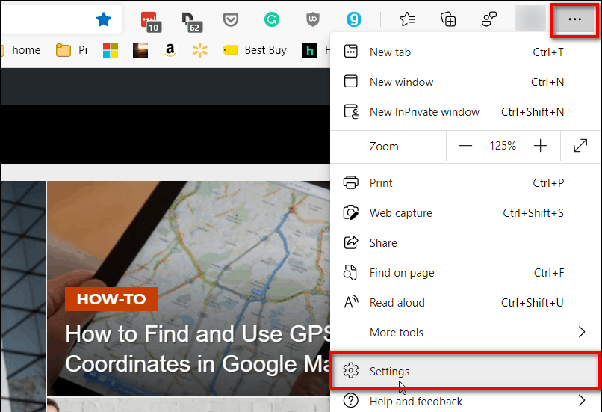Screen dimensions: 602x412
Task: Open the three-dot Settings and more menu
Action: 574,19
